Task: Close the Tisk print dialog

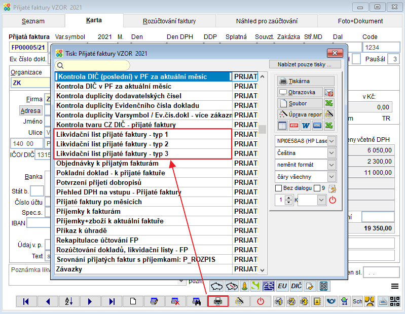Action: pyautogui.click(x=335, y=53)
